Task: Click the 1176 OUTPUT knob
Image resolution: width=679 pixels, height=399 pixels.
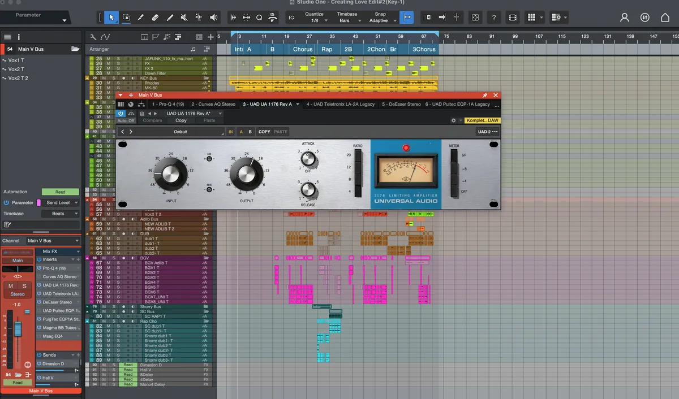Action: (246, 174)
